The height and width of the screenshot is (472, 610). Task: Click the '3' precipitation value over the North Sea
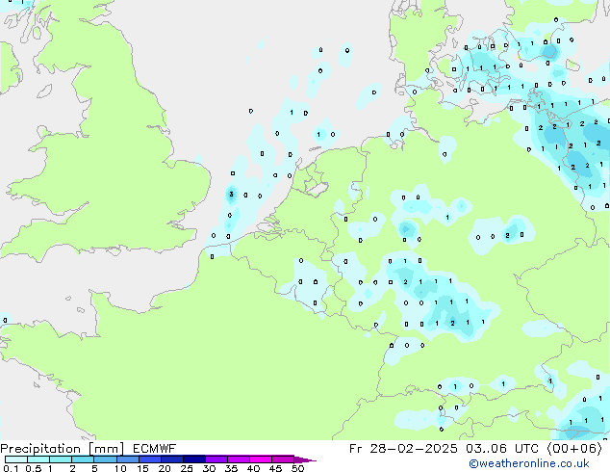click(x=232, y=194)
